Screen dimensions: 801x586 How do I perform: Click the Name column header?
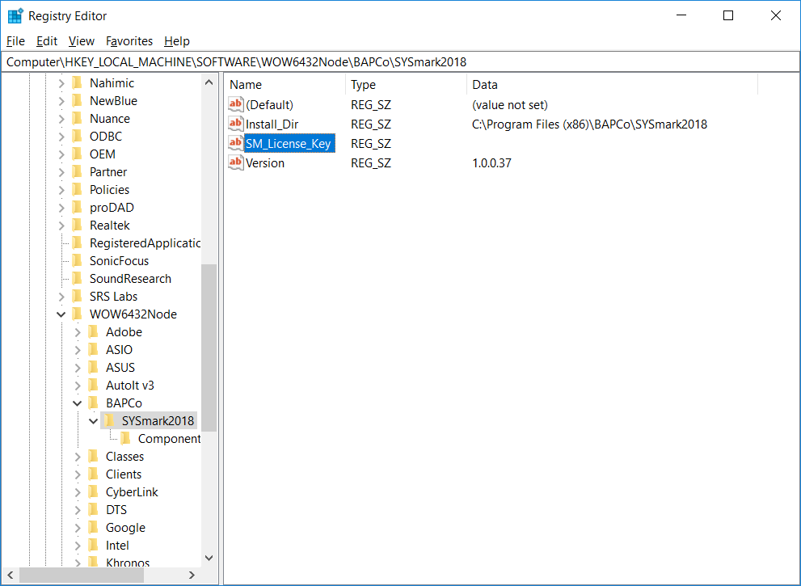[x=285, y=85]
